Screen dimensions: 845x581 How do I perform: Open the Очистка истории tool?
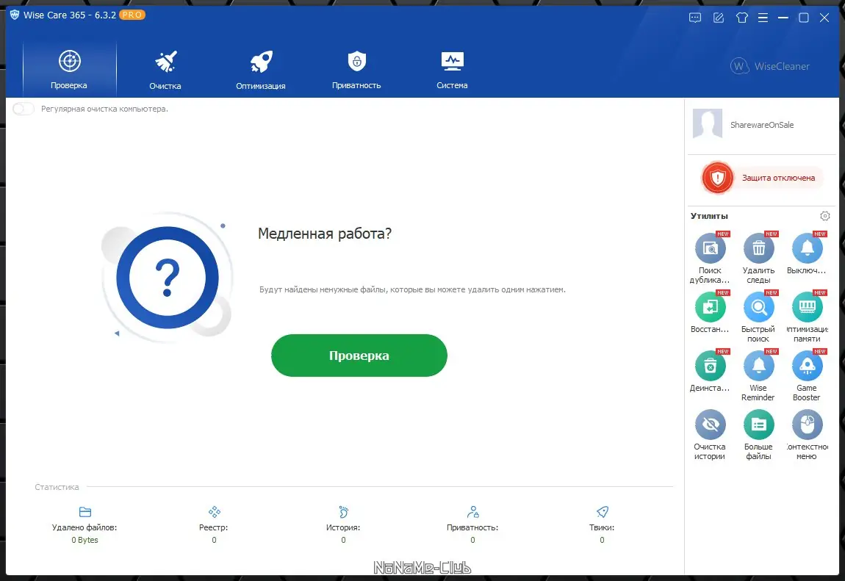point(710,425)
